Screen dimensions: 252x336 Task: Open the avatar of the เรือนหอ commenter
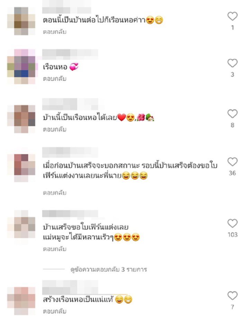point(21,67)
